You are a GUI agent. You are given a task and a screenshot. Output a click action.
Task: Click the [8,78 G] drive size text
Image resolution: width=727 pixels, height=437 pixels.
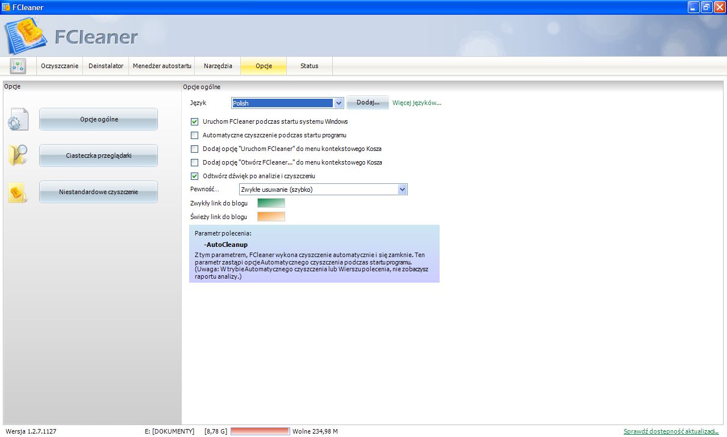pos(216,431)
